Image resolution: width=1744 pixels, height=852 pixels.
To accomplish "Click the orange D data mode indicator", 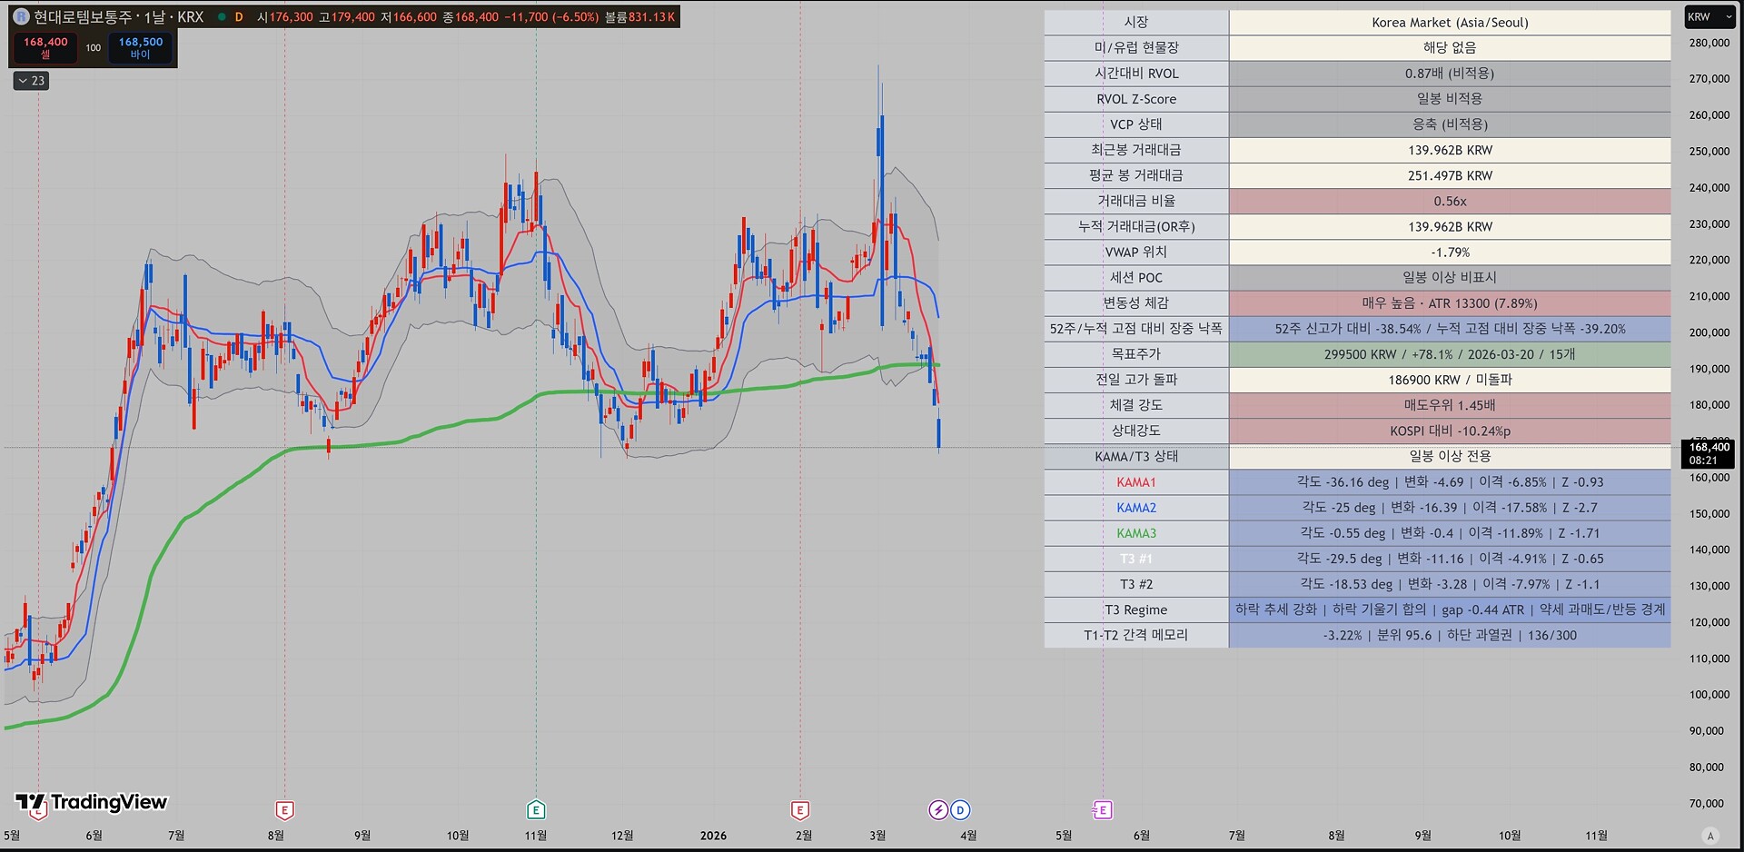I will [239, 16].
